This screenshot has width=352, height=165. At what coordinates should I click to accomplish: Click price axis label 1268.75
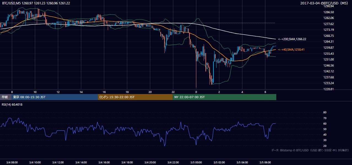pyautogui.click(x=329, y=36)
